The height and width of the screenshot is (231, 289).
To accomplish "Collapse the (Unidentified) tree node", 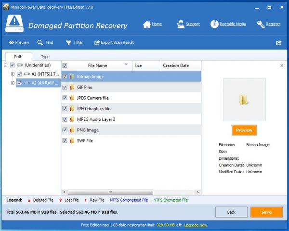I will 5,65.
